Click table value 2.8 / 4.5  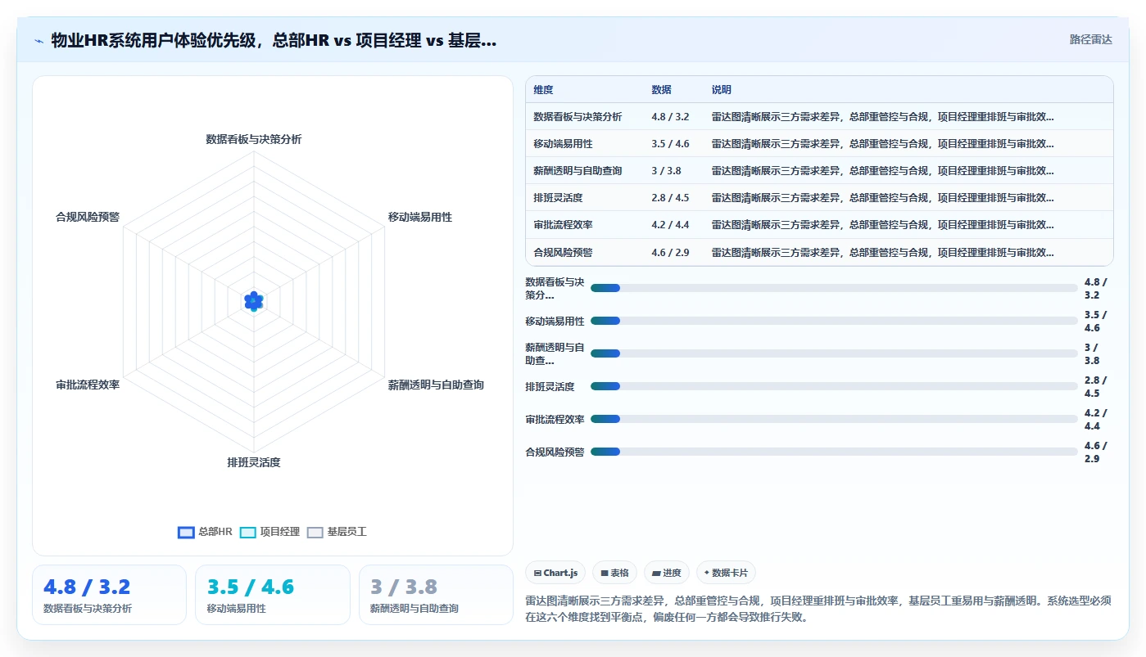pyautogui.click(x=670, y=198)
